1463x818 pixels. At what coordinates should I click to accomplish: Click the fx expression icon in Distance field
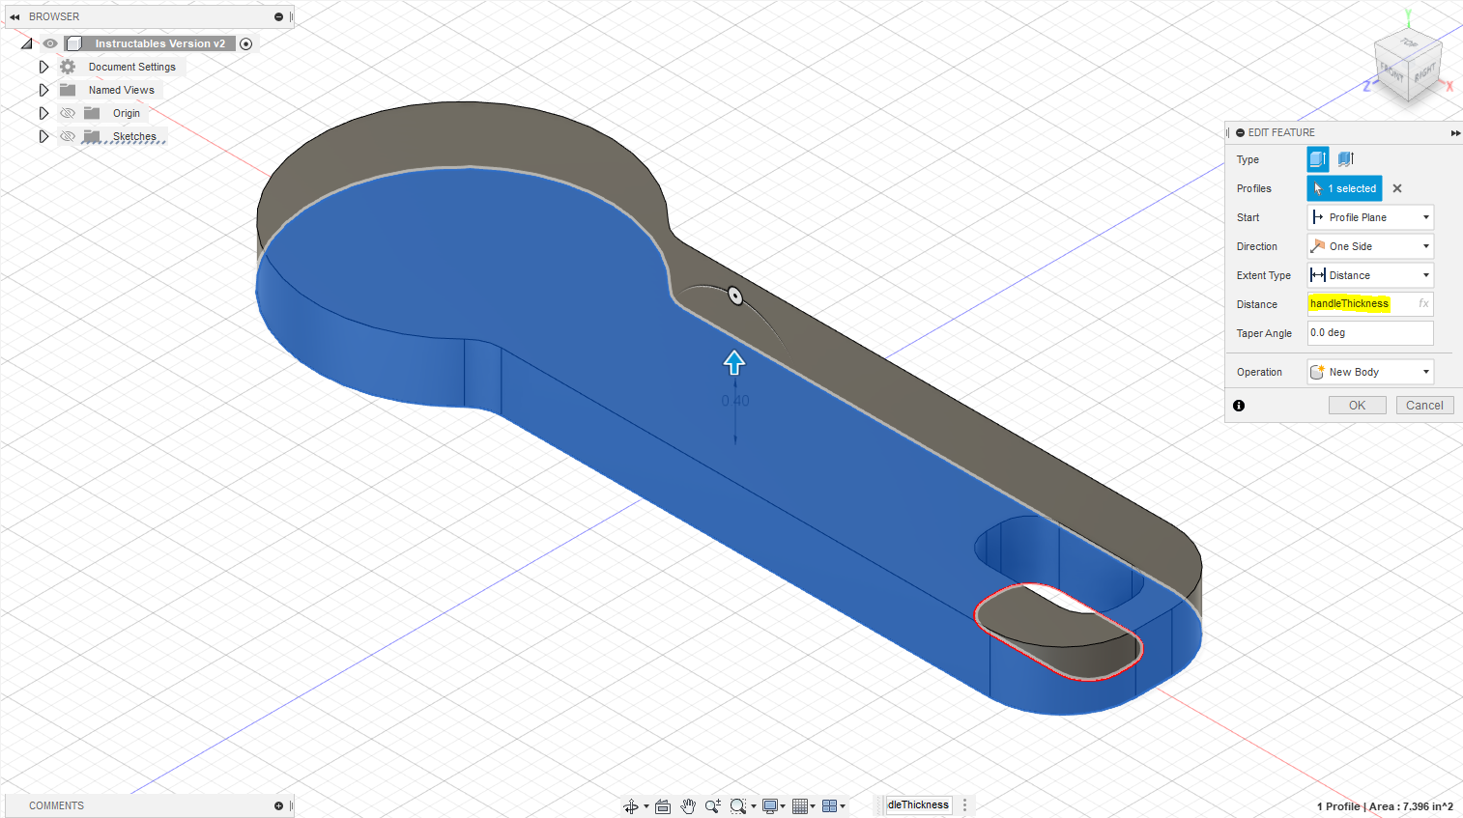coord(1422,303)
